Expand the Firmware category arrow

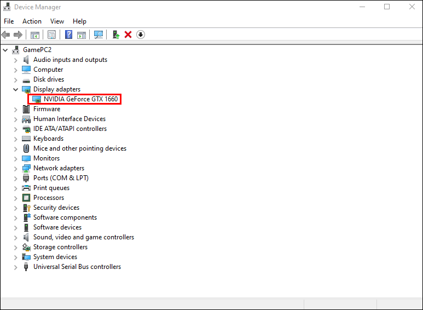[x=16, y=110]
